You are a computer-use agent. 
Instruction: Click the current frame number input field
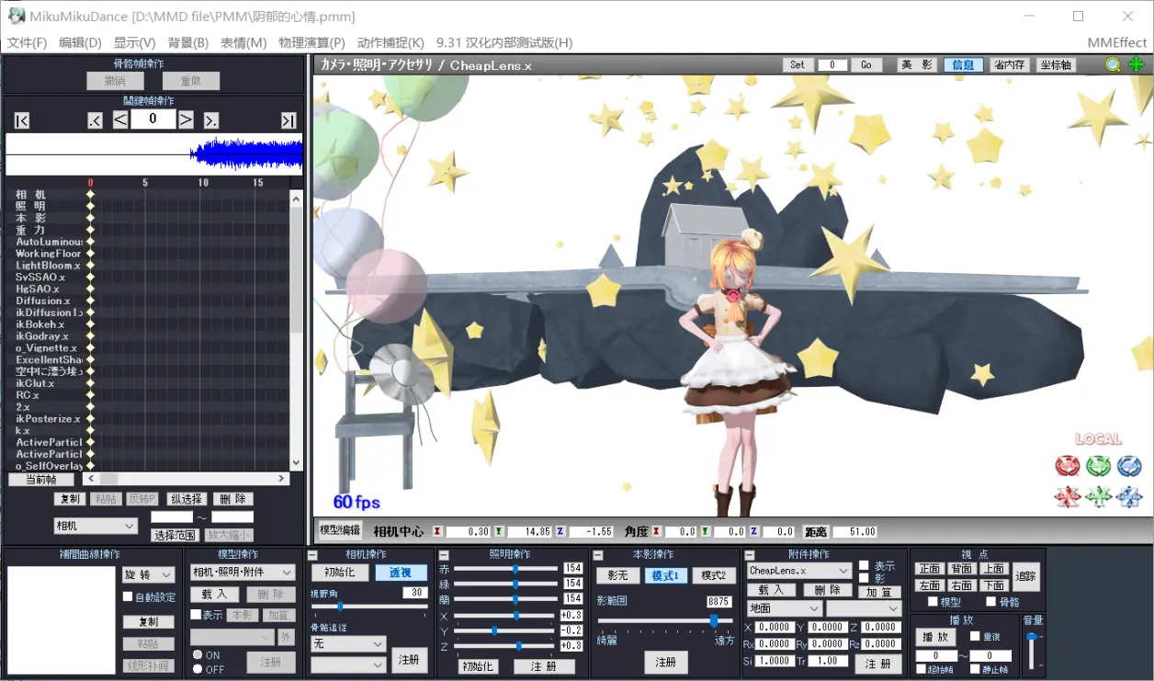[153, 119]
